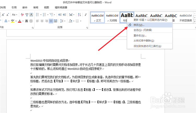Click the Sort A-Z icon
196x113 pixels.
79,15
